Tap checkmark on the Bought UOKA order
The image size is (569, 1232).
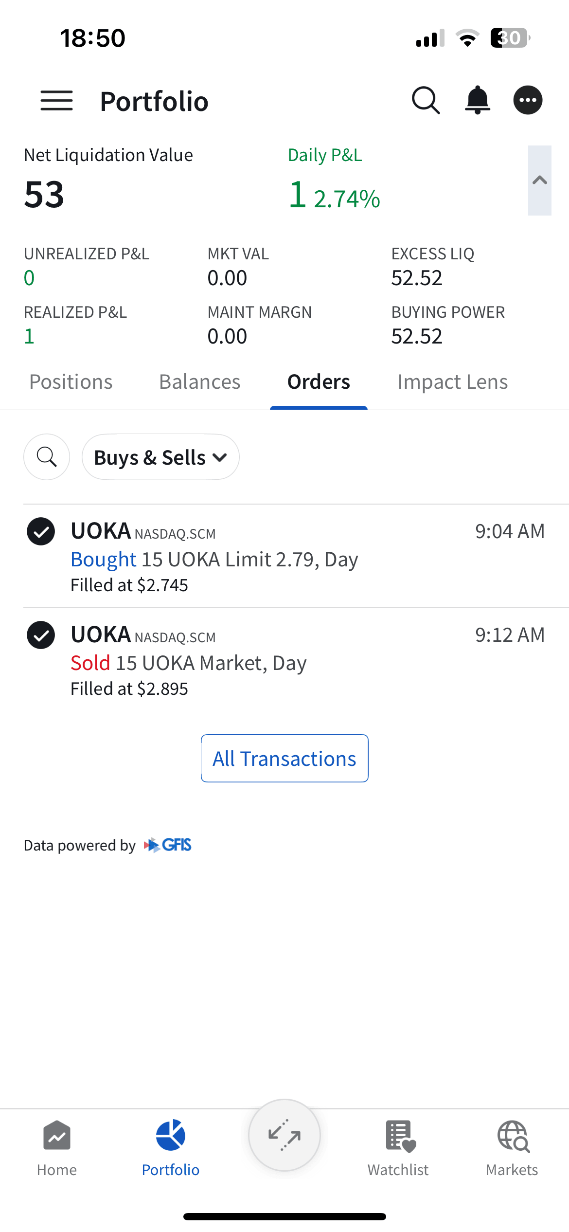41,531
